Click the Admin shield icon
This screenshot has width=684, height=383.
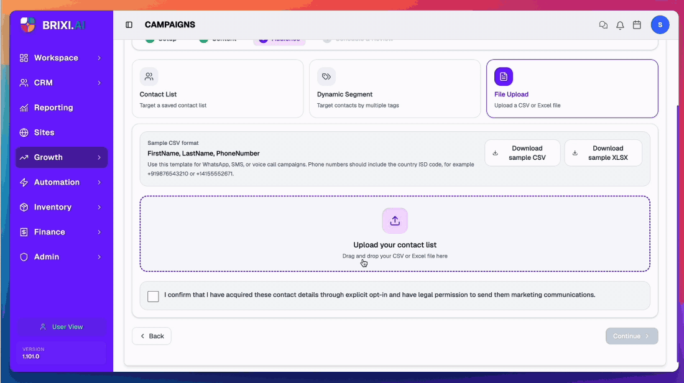coord(24,257)
